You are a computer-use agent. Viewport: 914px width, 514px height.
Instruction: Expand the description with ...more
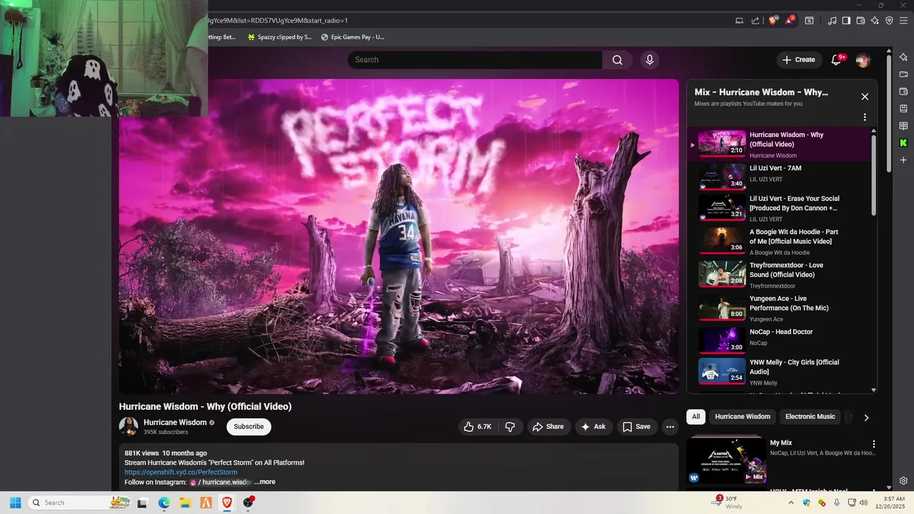point(265,482)
